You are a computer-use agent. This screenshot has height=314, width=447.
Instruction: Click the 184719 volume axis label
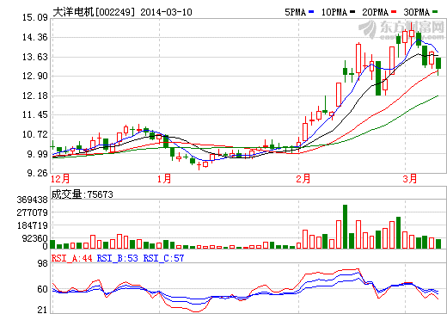pyautogui.click(x=33, y=225)
